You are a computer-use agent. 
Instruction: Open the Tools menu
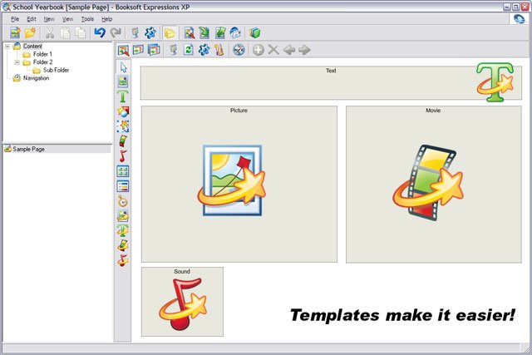pyautogui.click(x=87, y=18)
